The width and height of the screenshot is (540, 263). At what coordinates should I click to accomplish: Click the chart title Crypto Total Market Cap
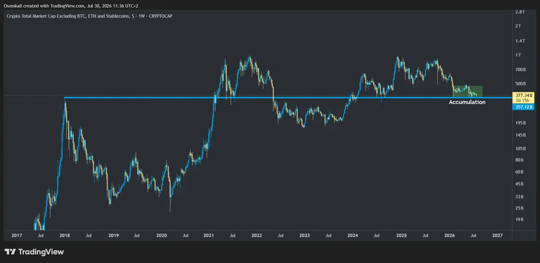coord(67,16)
